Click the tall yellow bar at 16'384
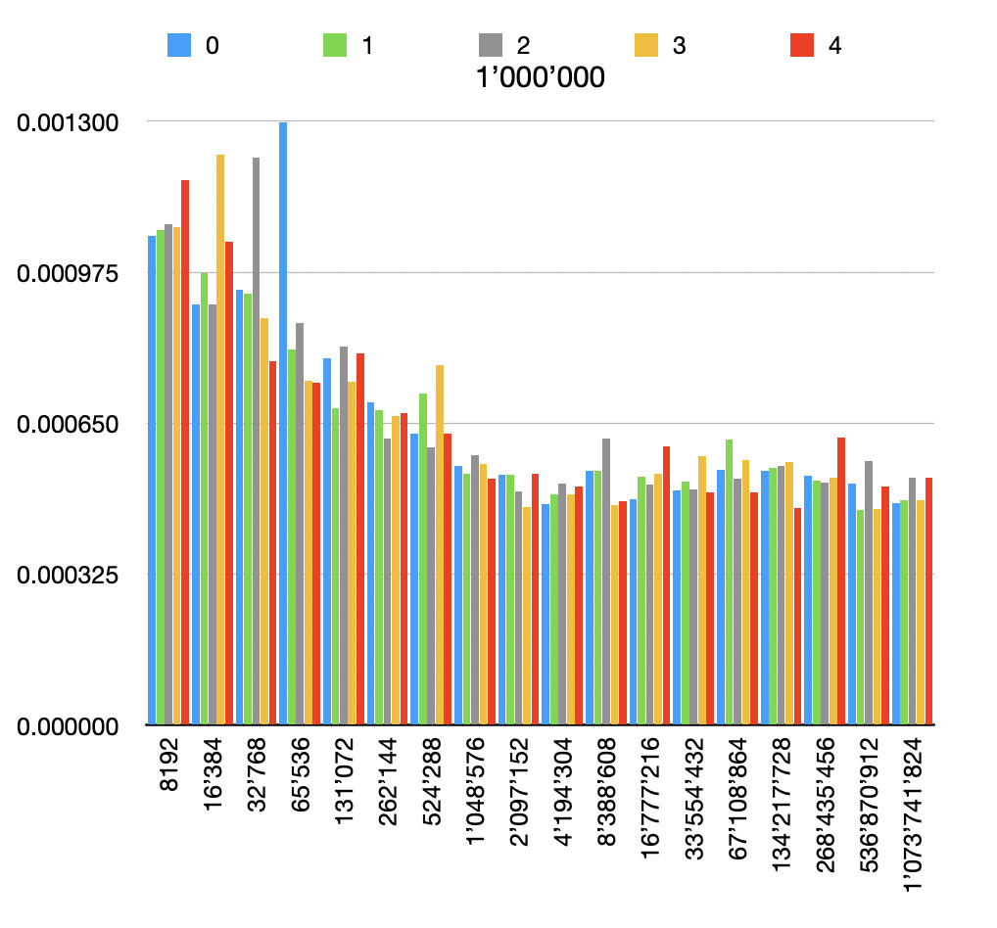Screen dimensions: 997x928 [x=220, y=440]
